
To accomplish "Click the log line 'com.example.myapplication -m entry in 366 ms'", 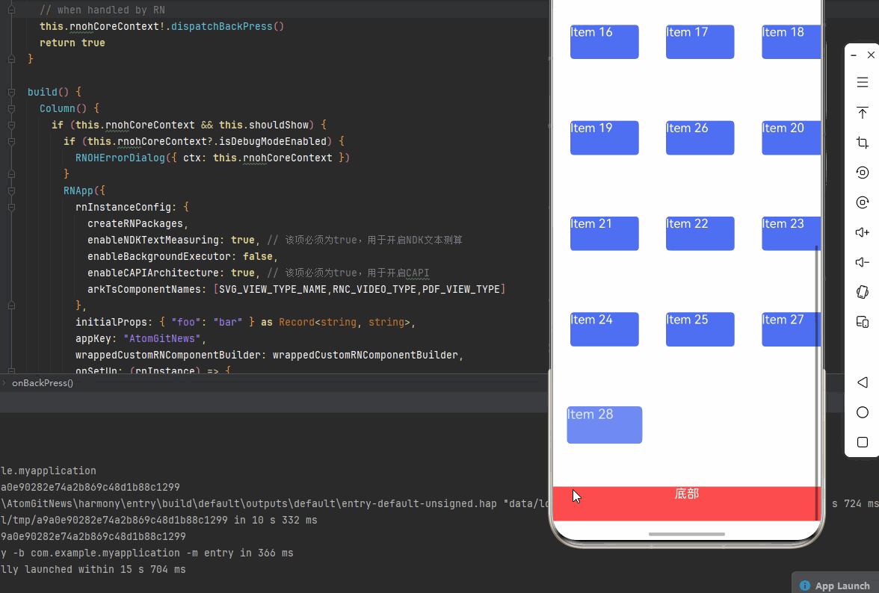I will [146, 553].
